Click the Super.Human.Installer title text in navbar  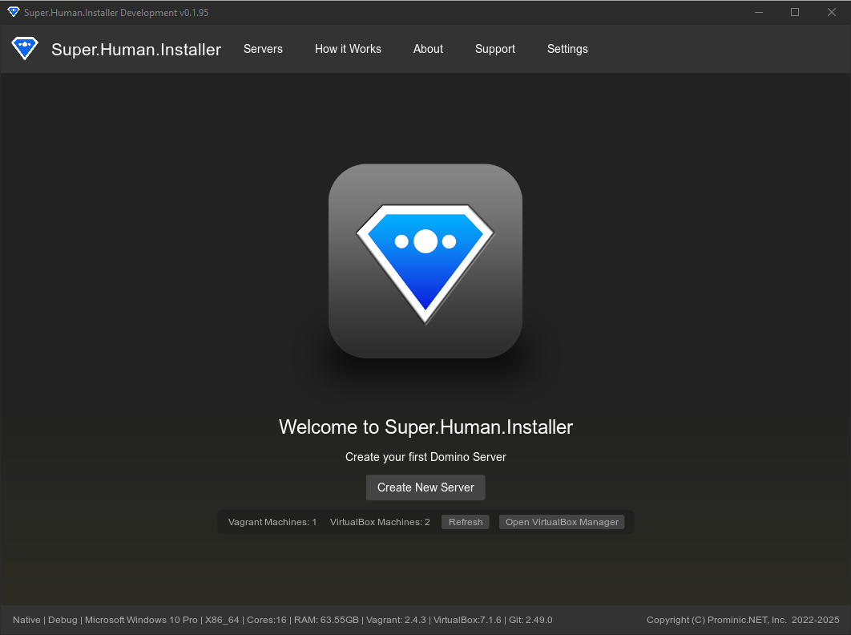point(135,49)
